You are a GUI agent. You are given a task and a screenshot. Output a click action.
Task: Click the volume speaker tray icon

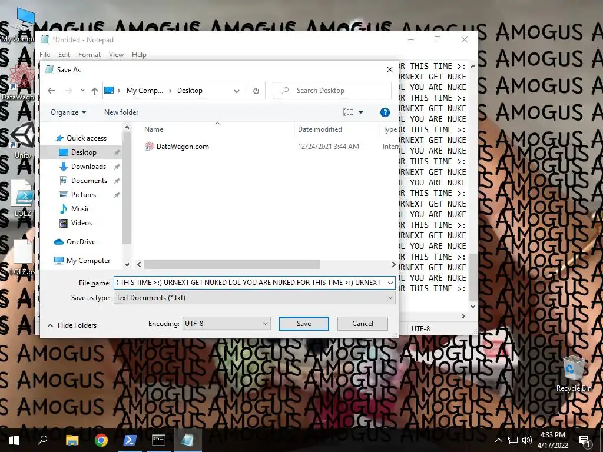[527, 440]
